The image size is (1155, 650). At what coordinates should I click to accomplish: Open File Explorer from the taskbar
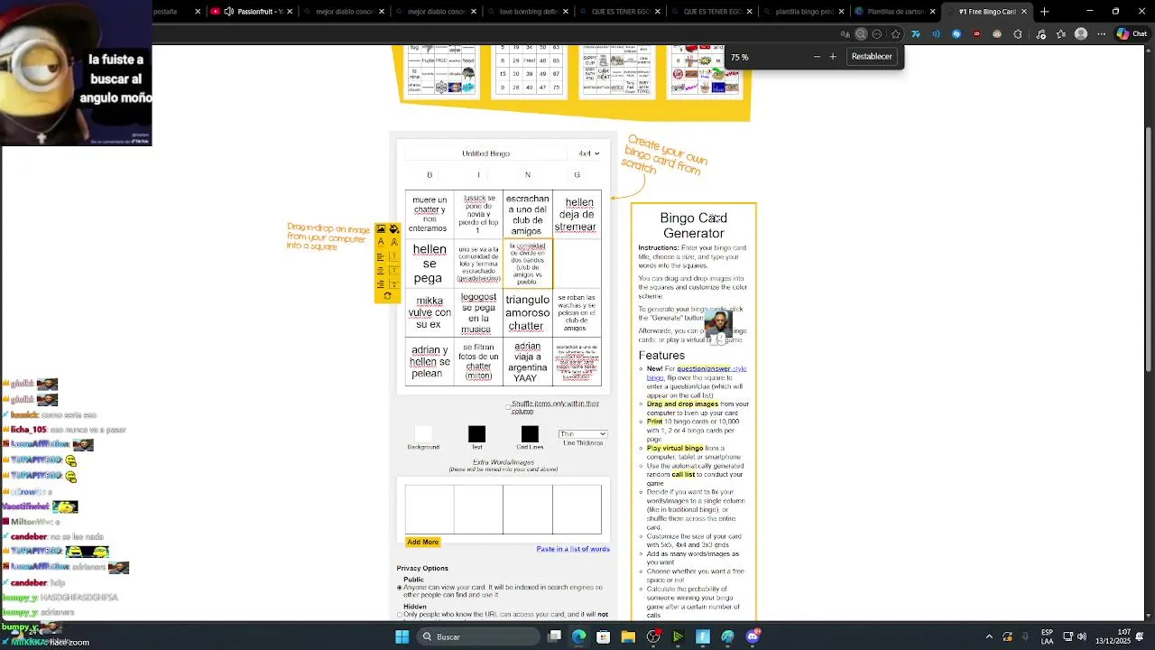point(628,636)
